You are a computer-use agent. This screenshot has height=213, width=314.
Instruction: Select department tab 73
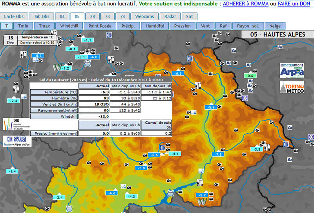click(x=108, y=16)
